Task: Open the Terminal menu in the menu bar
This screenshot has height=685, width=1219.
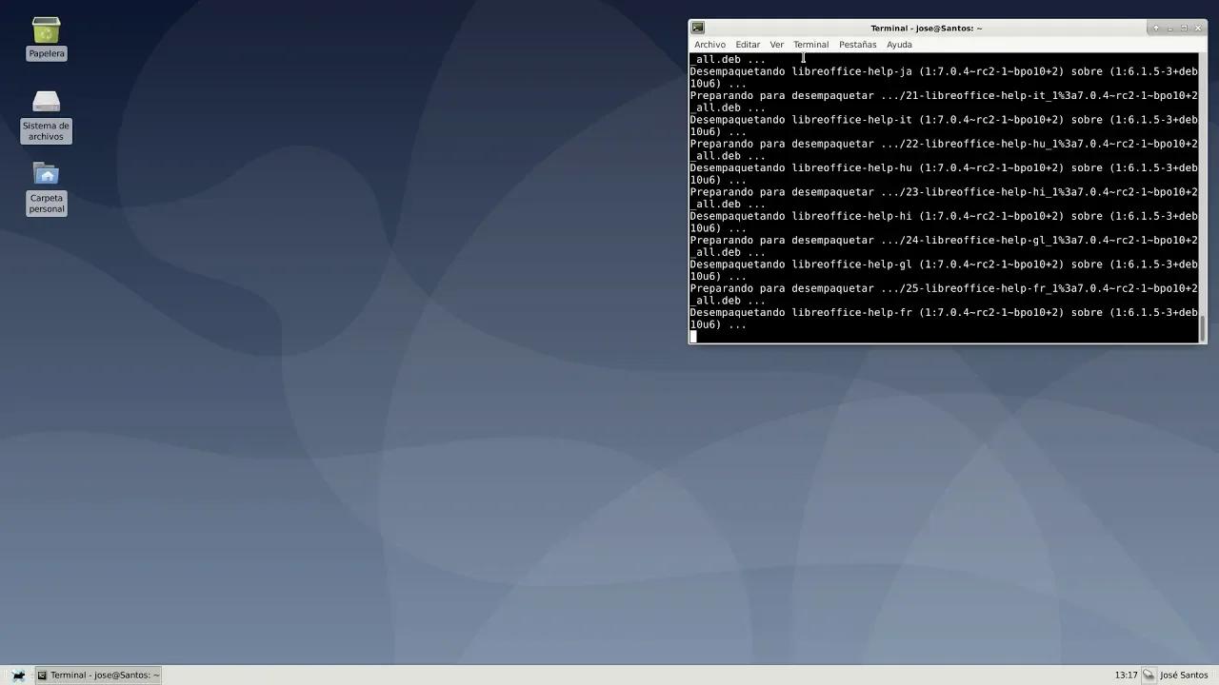Action: click(810, 44)
